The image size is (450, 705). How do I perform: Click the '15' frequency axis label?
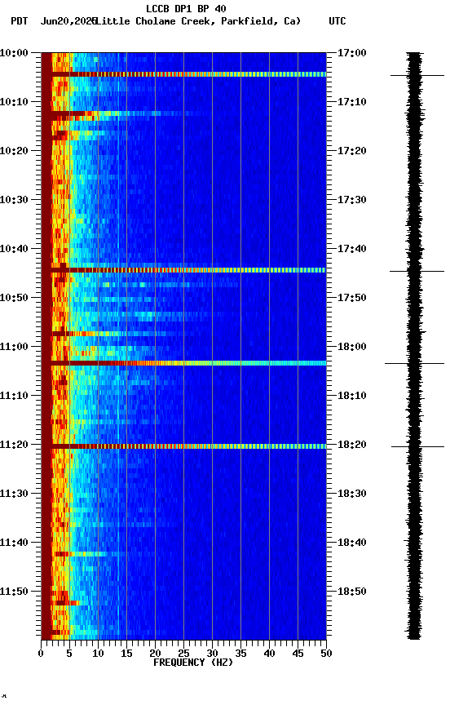pos(126,654)
